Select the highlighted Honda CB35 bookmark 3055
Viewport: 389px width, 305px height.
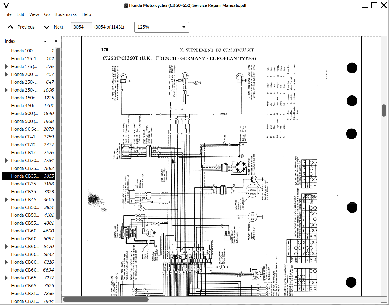29,176
